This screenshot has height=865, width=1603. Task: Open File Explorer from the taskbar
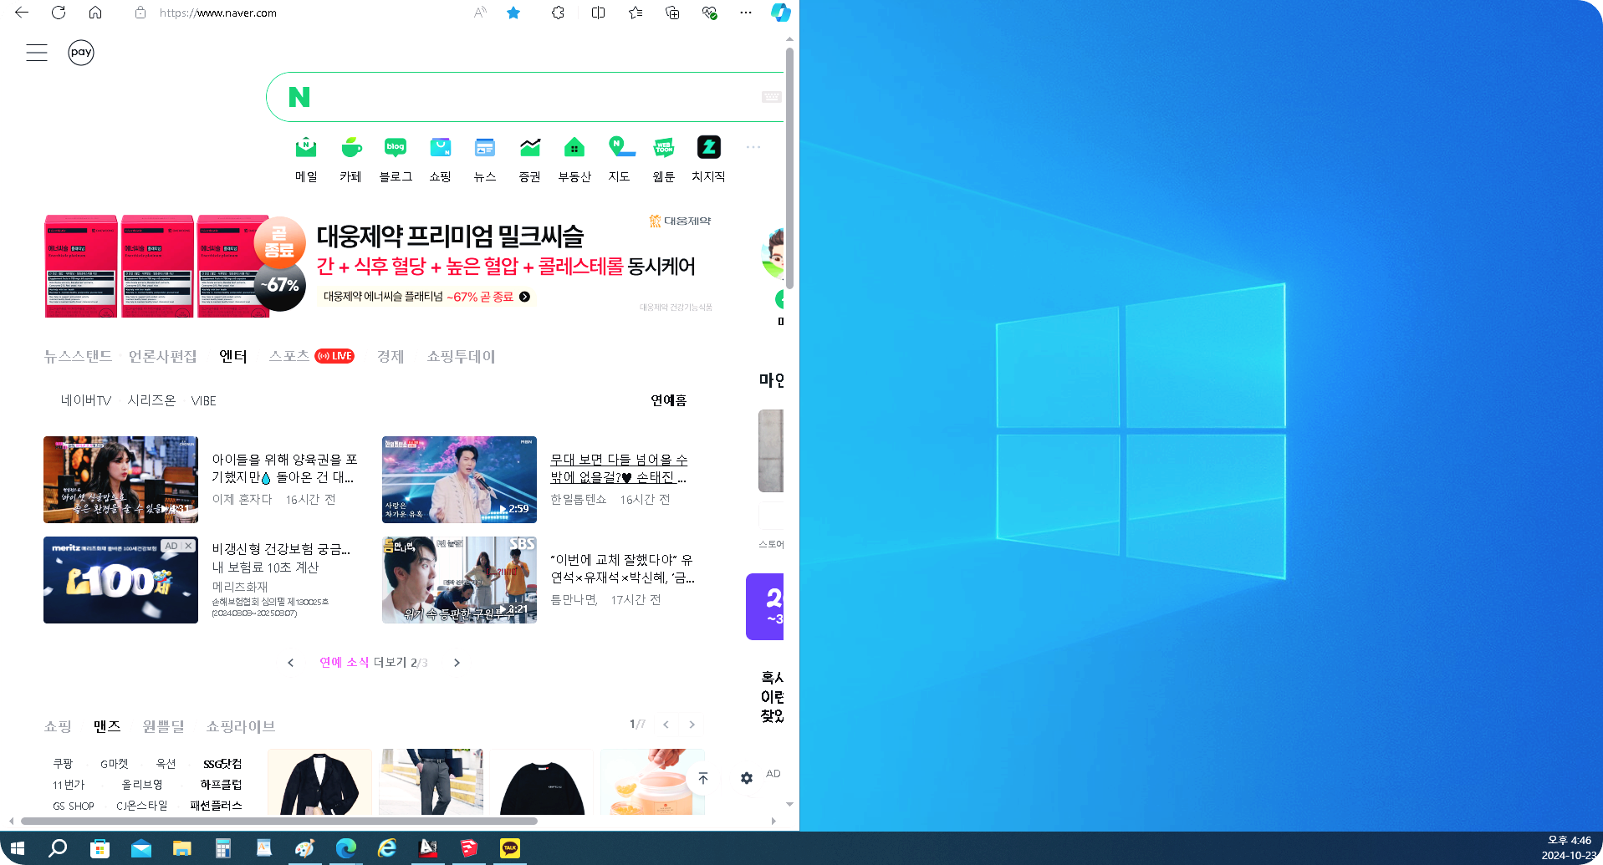click(x=181, y=848)
